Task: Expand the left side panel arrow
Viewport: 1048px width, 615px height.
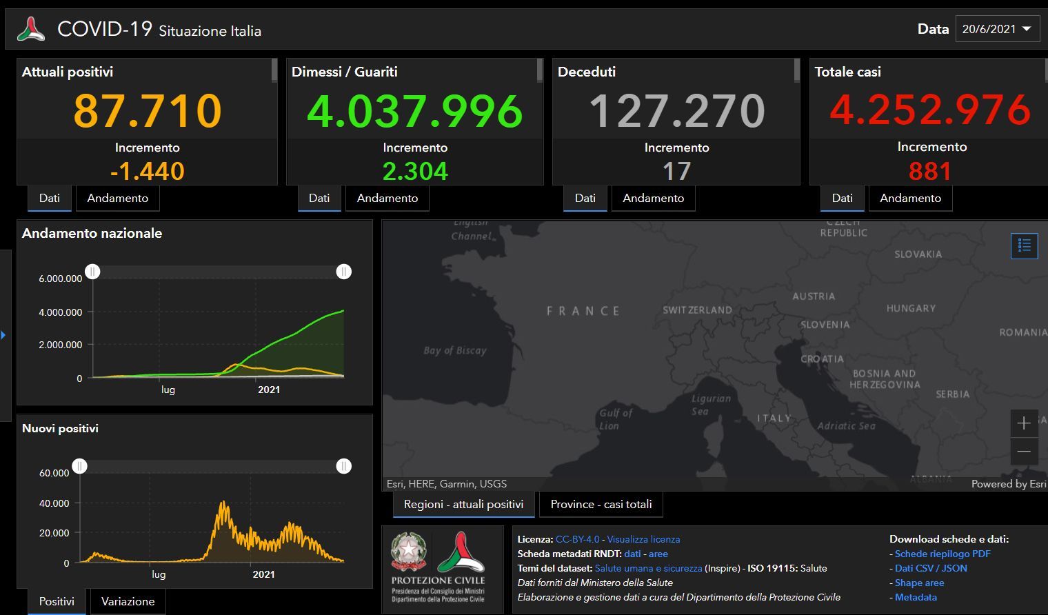Action: 3,335
